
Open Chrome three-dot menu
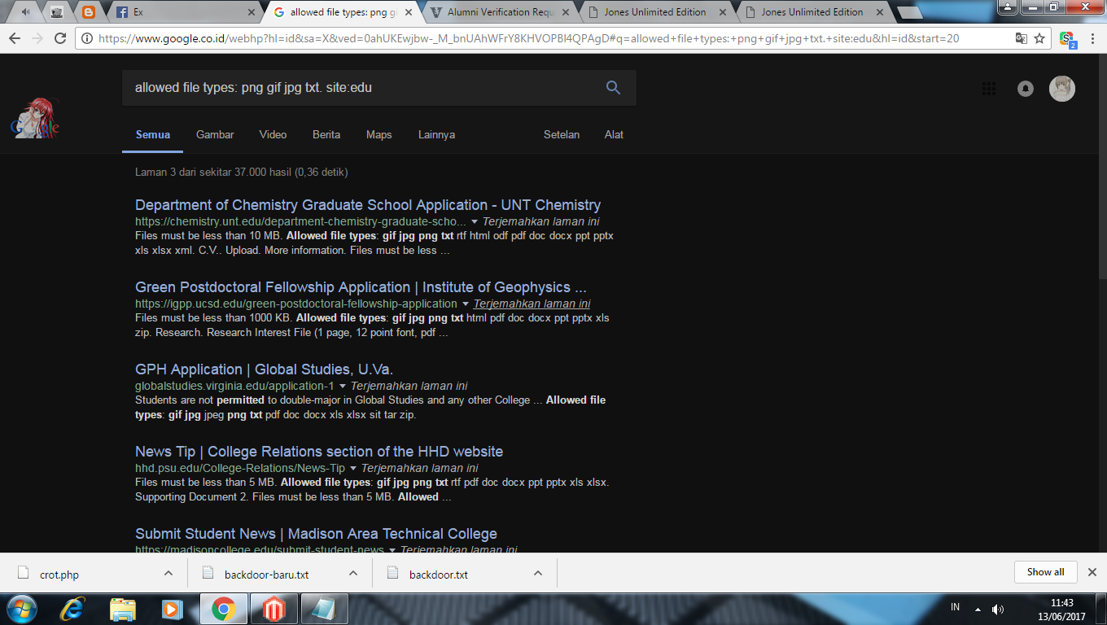tap(1092, 38)
